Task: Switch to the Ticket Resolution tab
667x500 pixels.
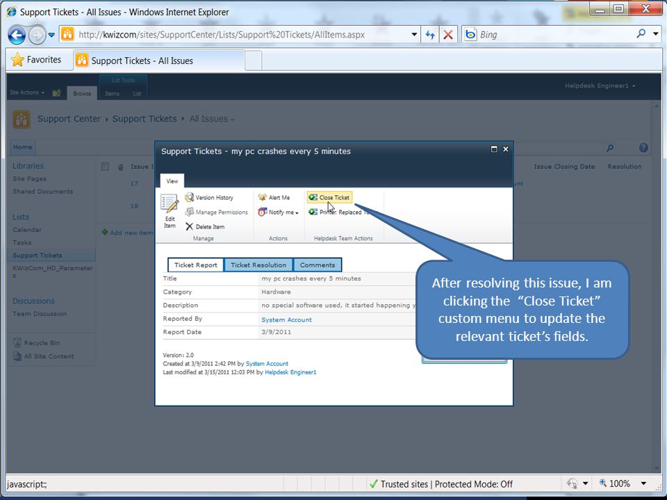Action: (x=258, y=265)
